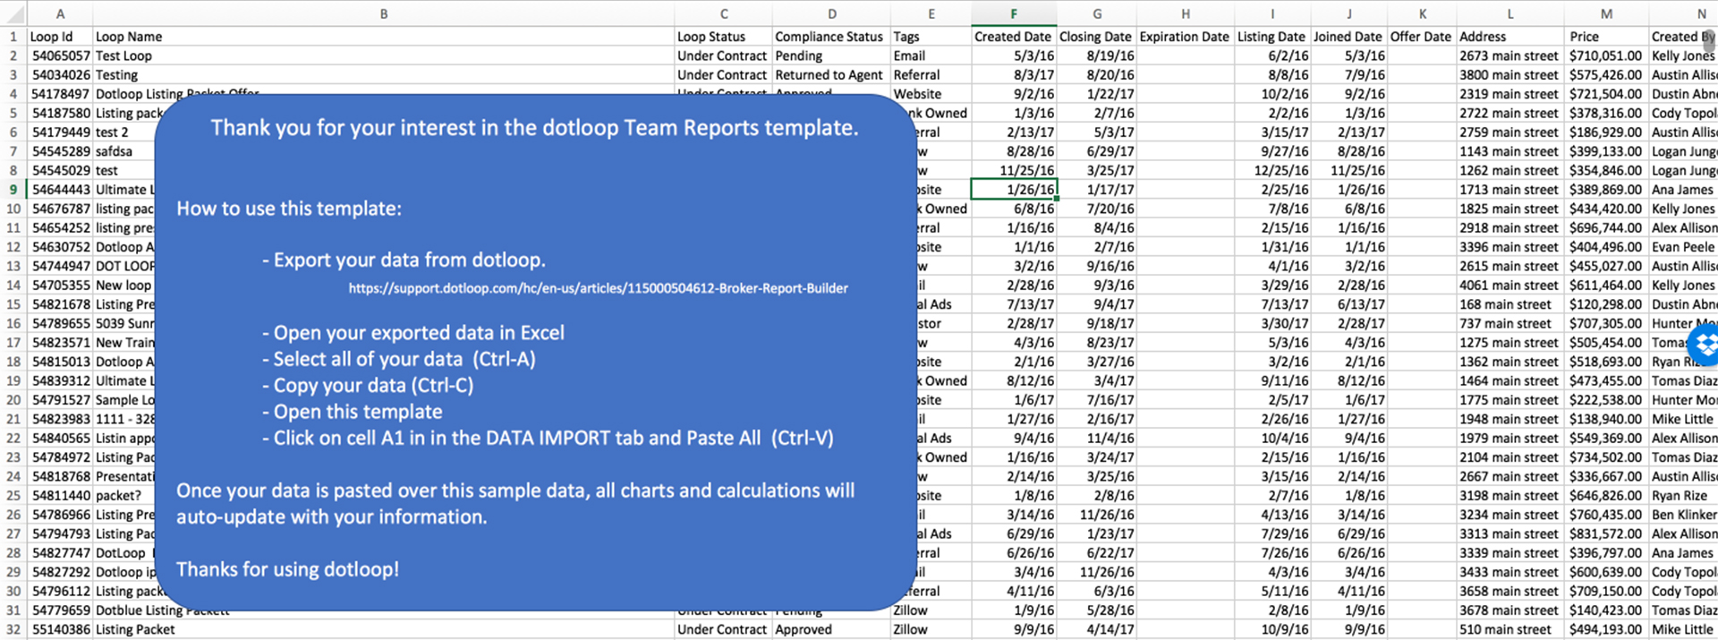
Task: Select address '3800 main street'
Action: click(1510, 75)
